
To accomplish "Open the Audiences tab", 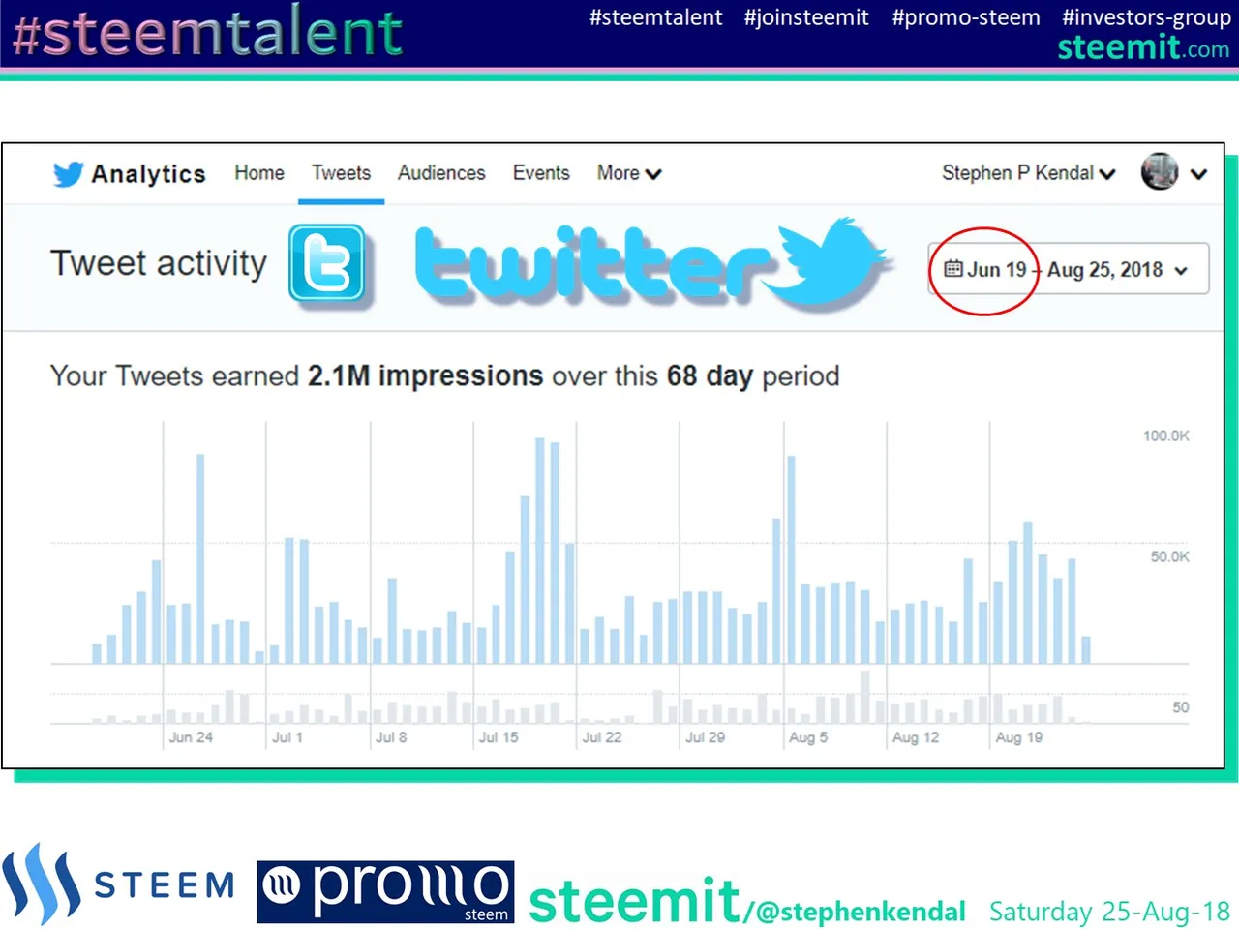I will click(x=441, y=173).
